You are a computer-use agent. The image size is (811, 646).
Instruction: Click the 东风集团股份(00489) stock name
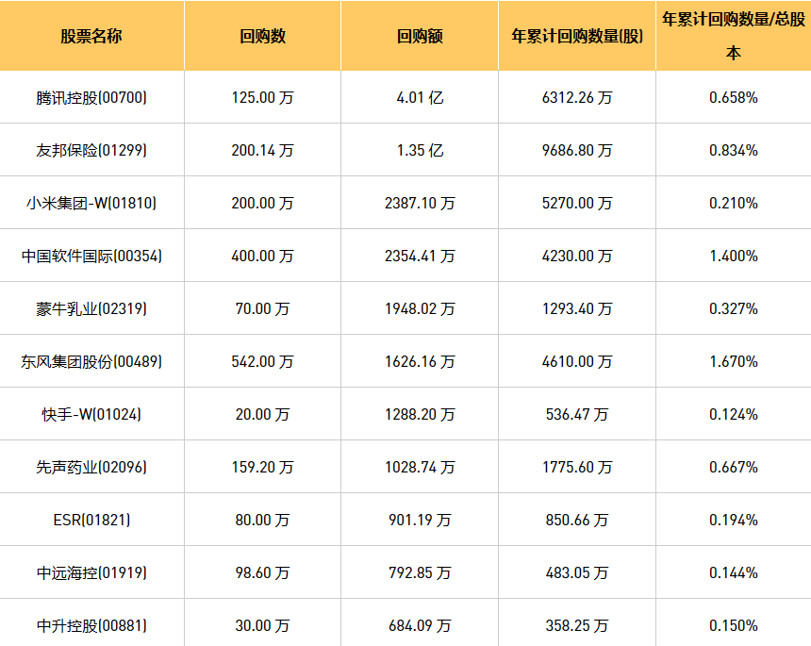(91, 361)
